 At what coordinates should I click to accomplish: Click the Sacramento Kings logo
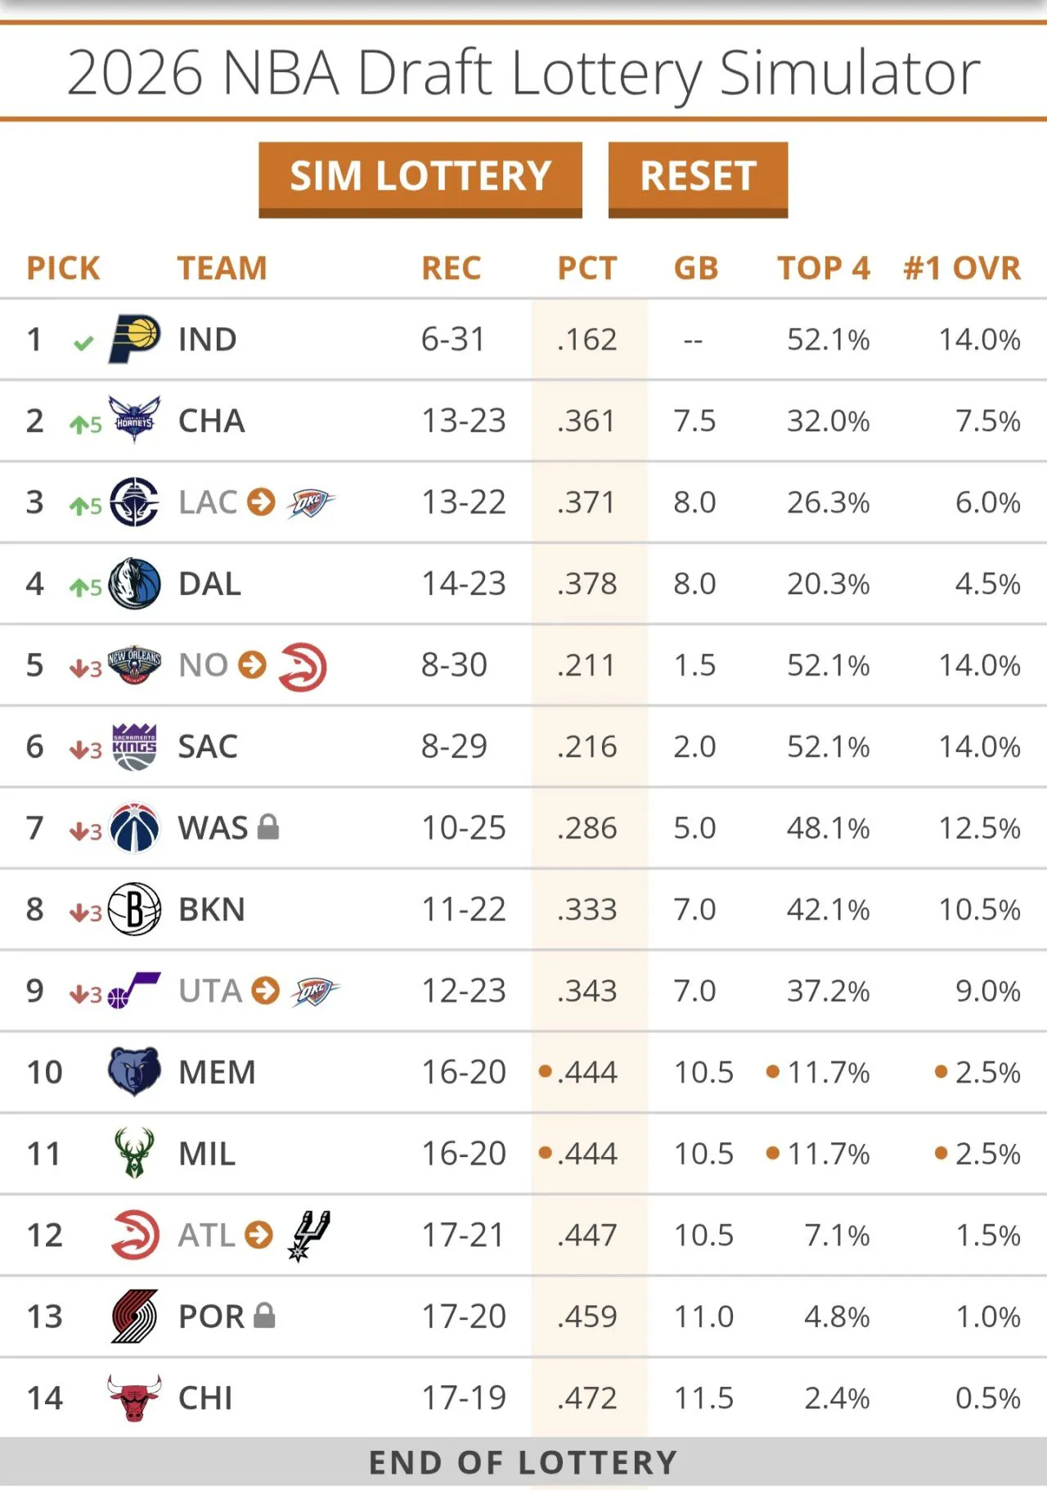134,746
